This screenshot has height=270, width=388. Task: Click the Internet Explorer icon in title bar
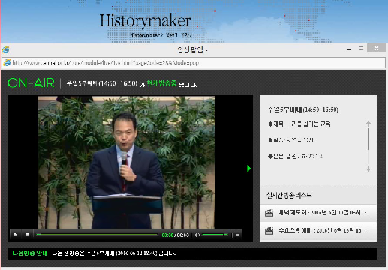(x=6, y=50)
